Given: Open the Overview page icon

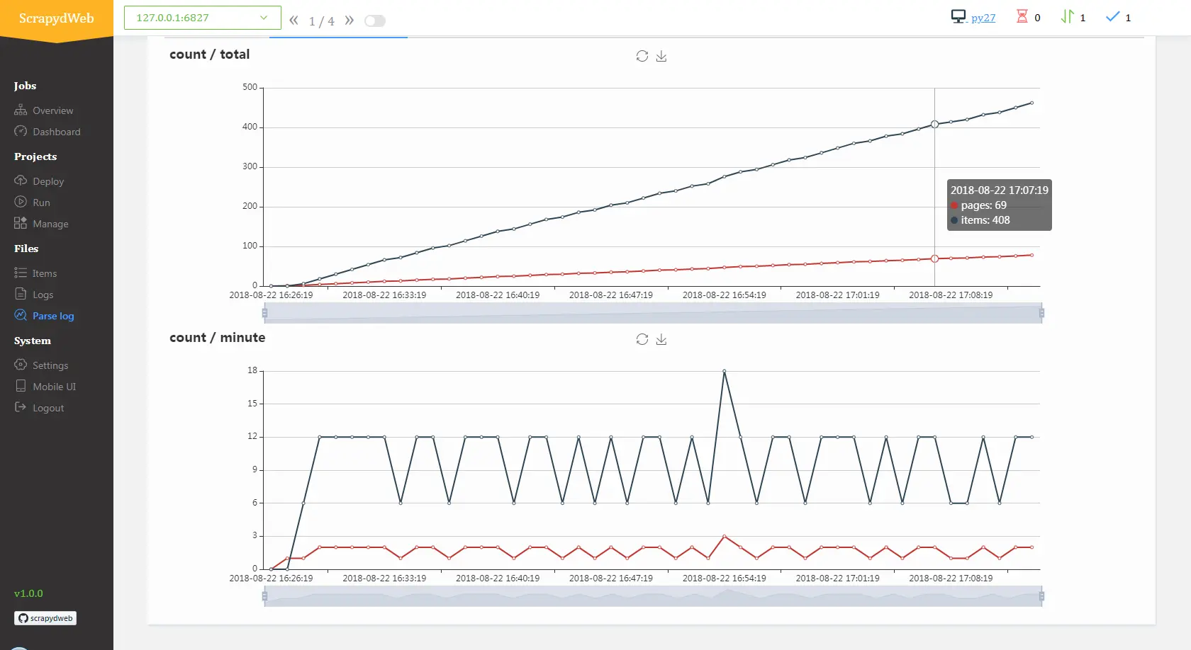Looking at the screenshot, I should tap(21, 110).
